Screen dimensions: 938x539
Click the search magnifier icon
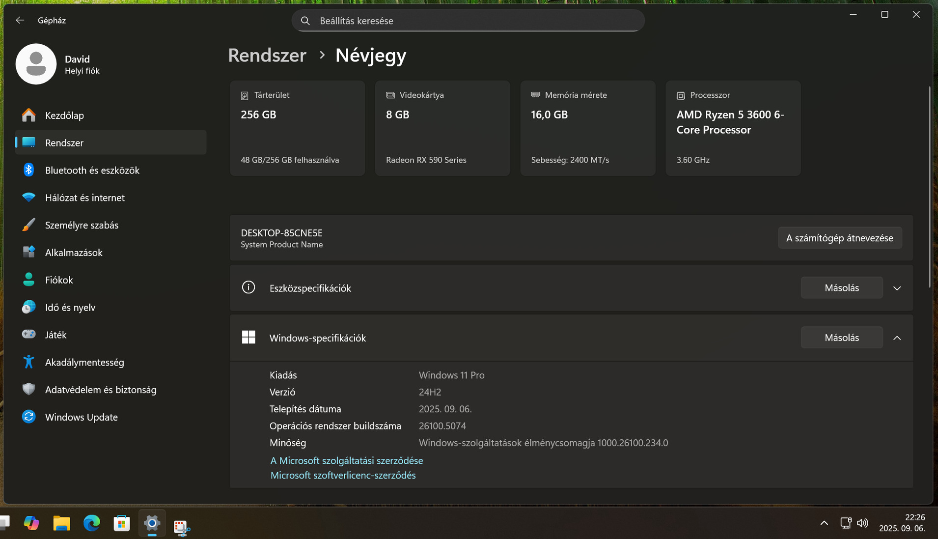coord(305,21)
